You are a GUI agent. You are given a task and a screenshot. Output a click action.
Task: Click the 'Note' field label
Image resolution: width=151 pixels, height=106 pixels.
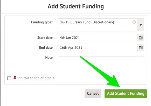[x=49, y=58]
